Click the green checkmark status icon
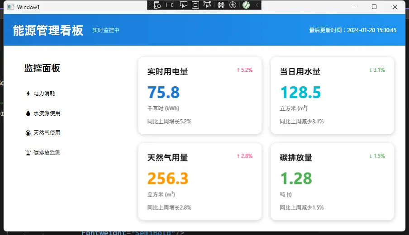This screenshot has width=409, height=235. [x=246, y=5]
